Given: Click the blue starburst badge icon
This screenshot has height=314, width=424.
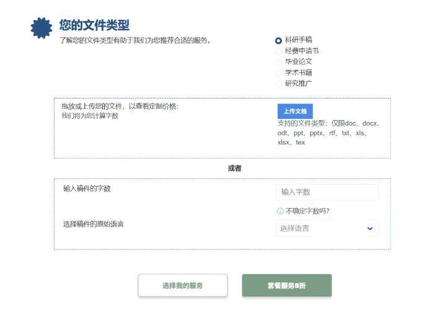Looking at the screenshot, I should tap(42, 28).
